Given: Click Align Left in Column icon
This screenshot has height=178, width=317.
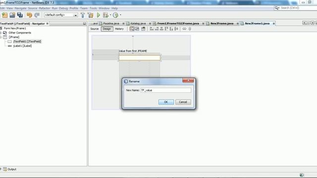Looking at the screenshot, I should point(152,29).
